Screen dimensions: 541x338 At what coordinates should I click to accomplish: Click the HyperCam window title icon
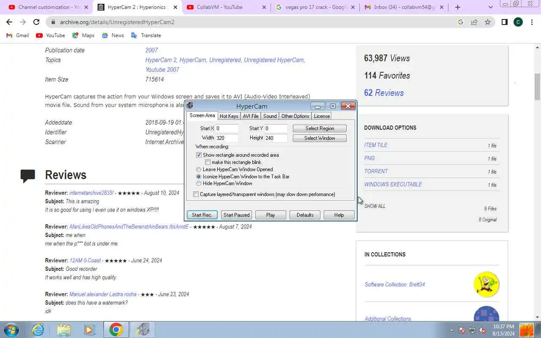(190, 106)
